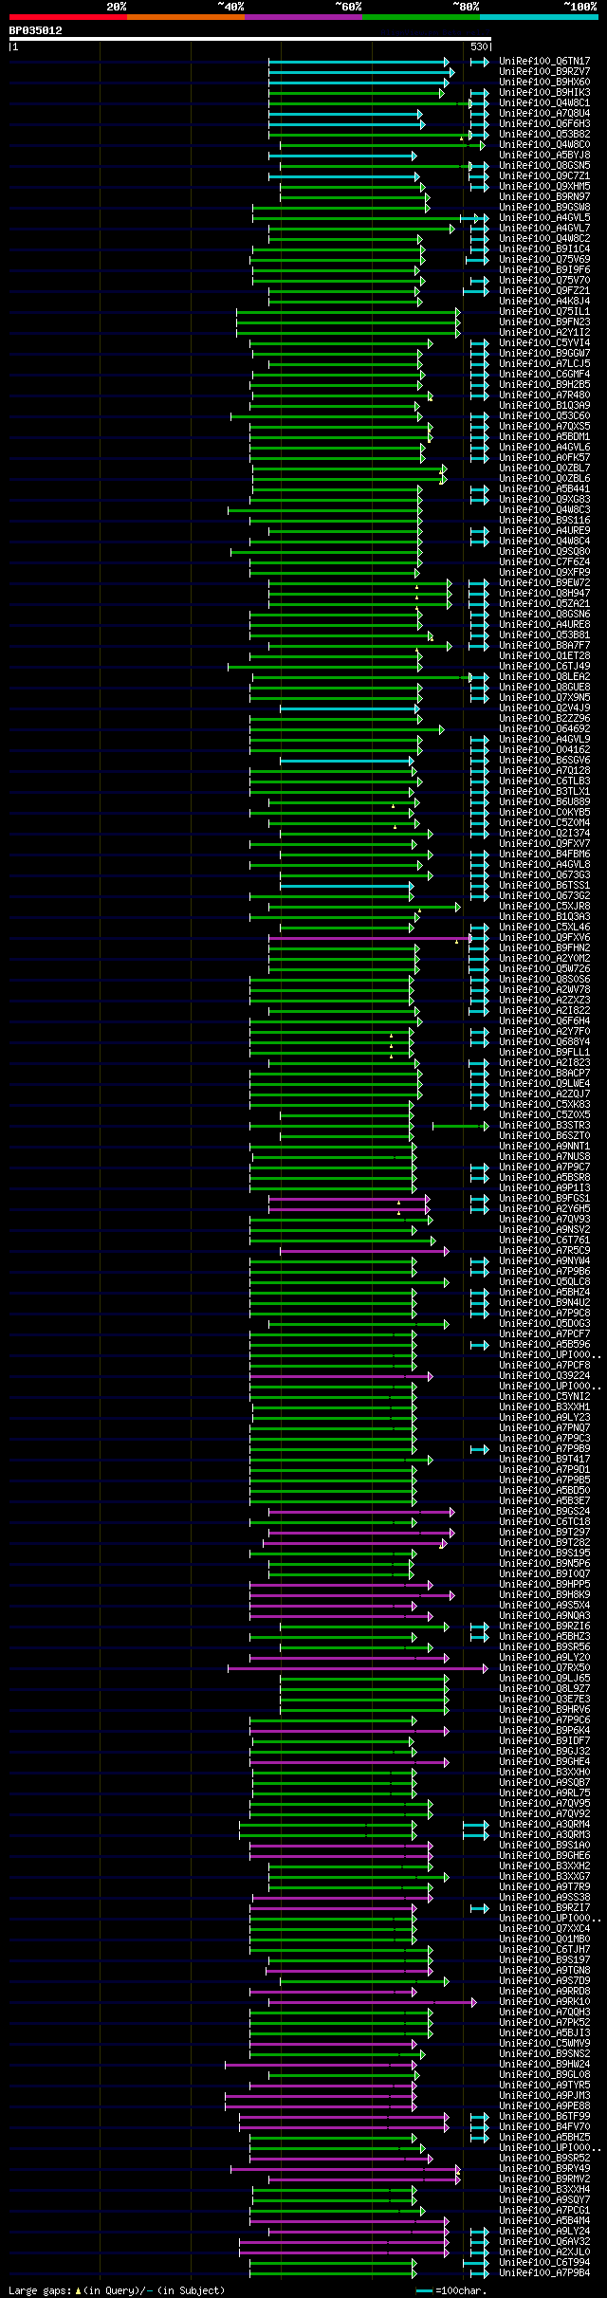Select UniRef100_Q39224 label
Viewport: 607px width, 2298px height.
544,1376
